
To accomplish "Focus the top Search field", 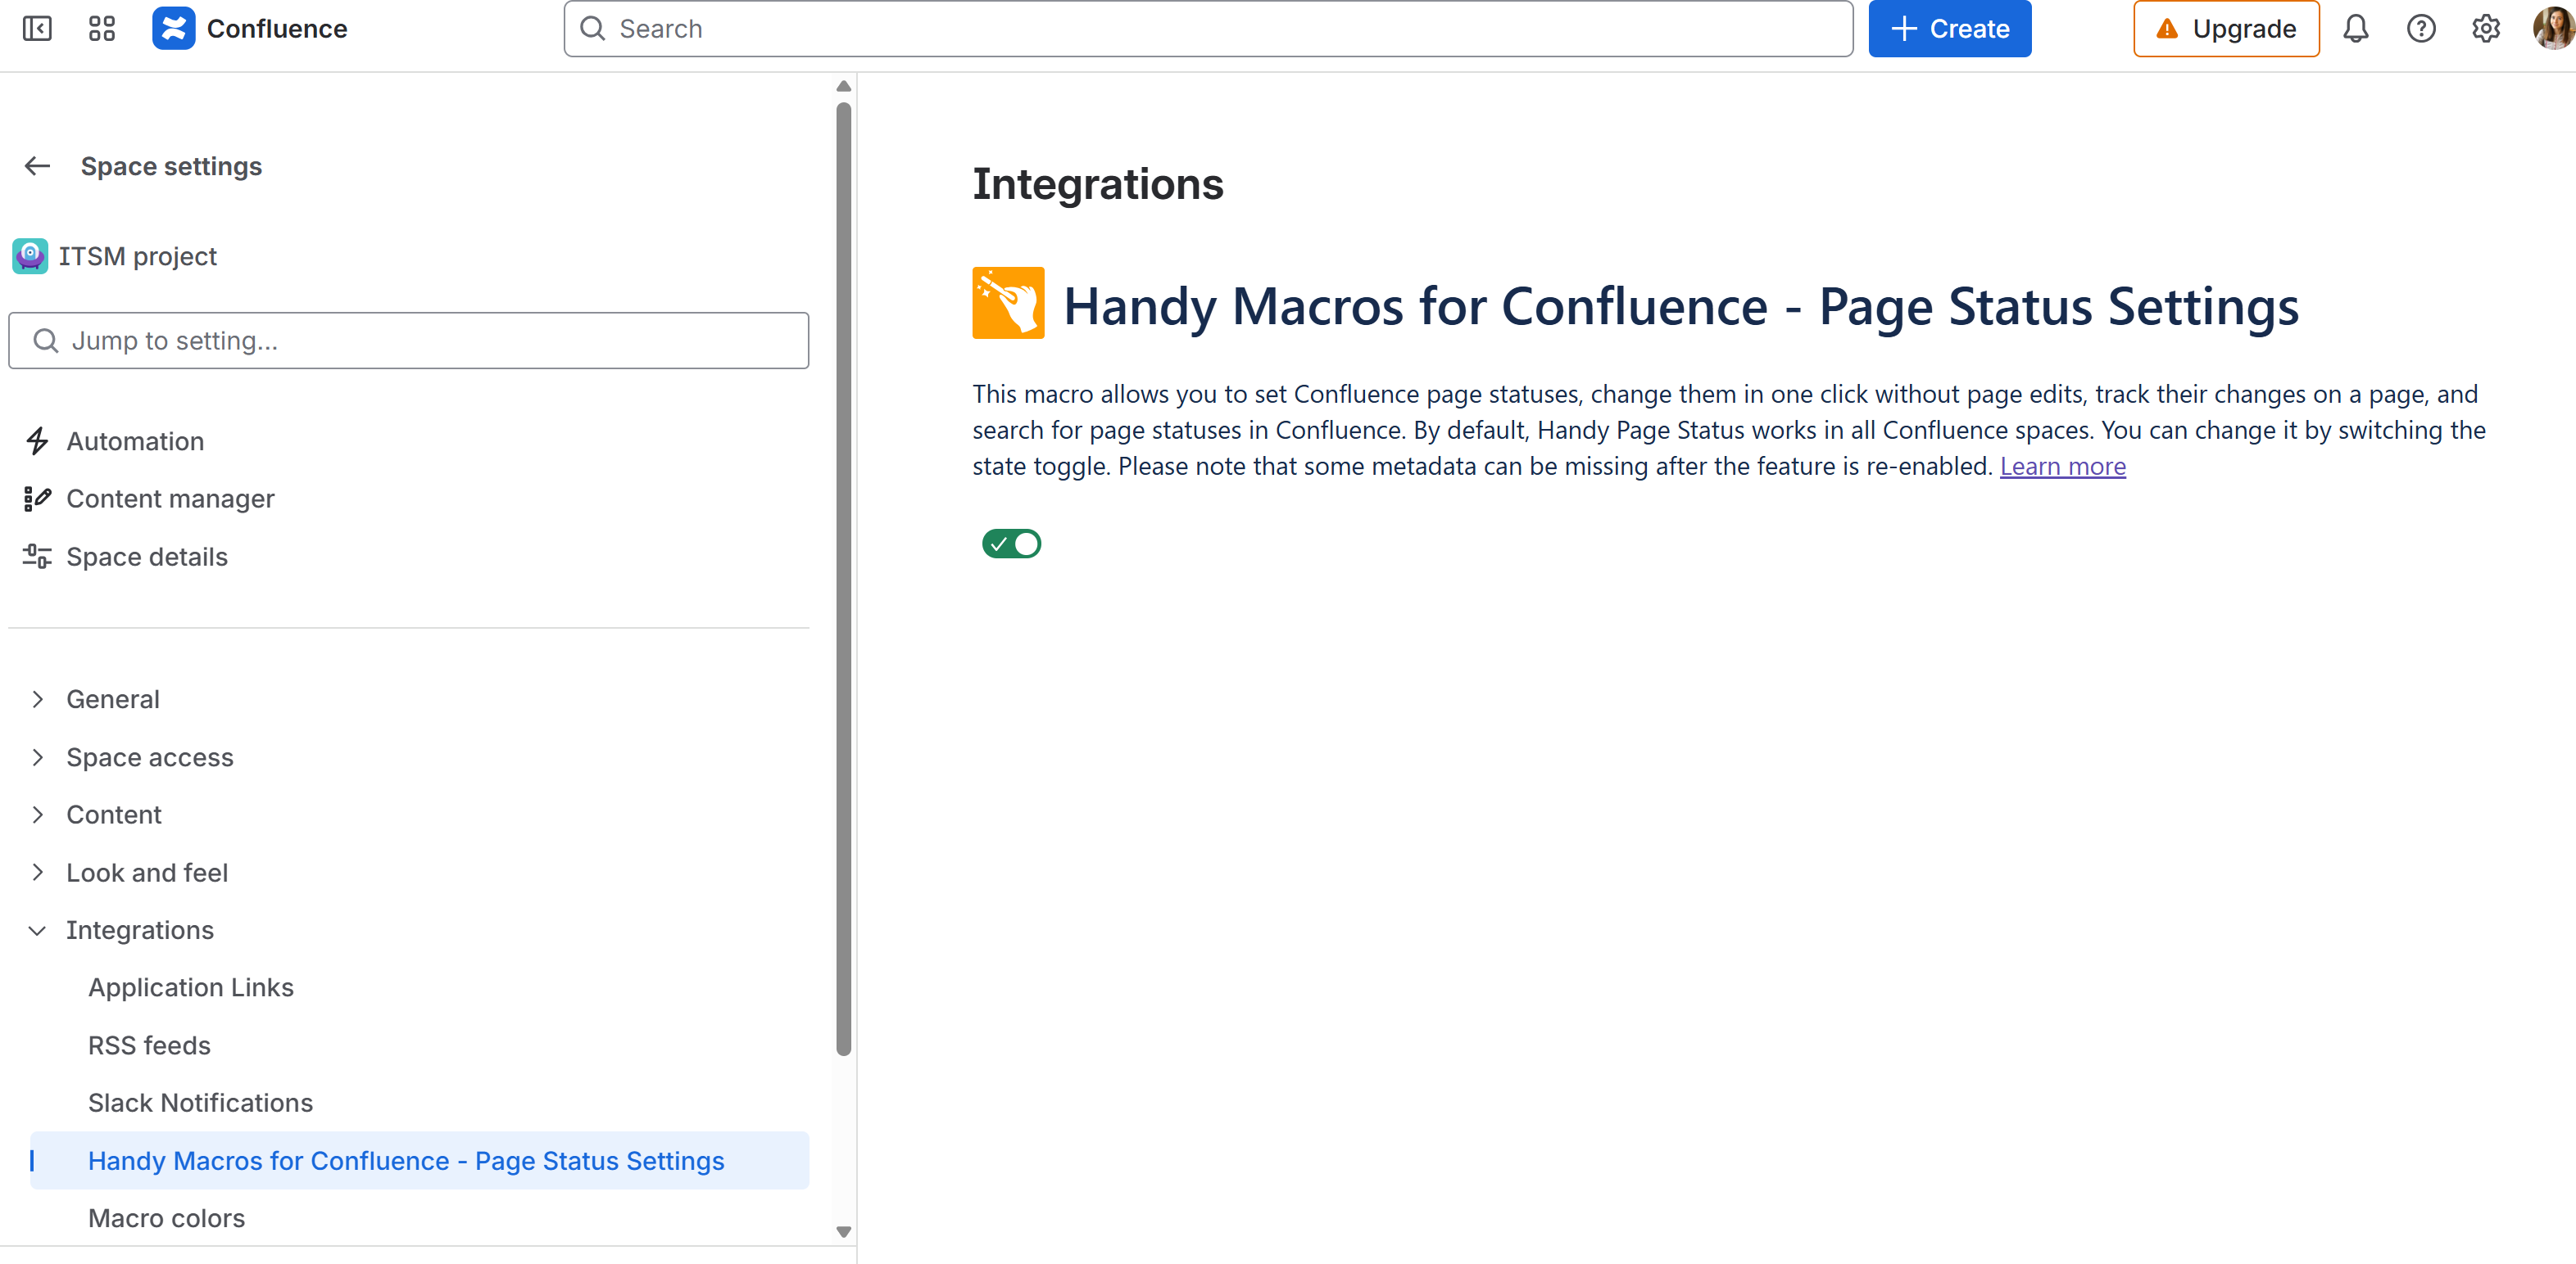I will coord(1208,28).
